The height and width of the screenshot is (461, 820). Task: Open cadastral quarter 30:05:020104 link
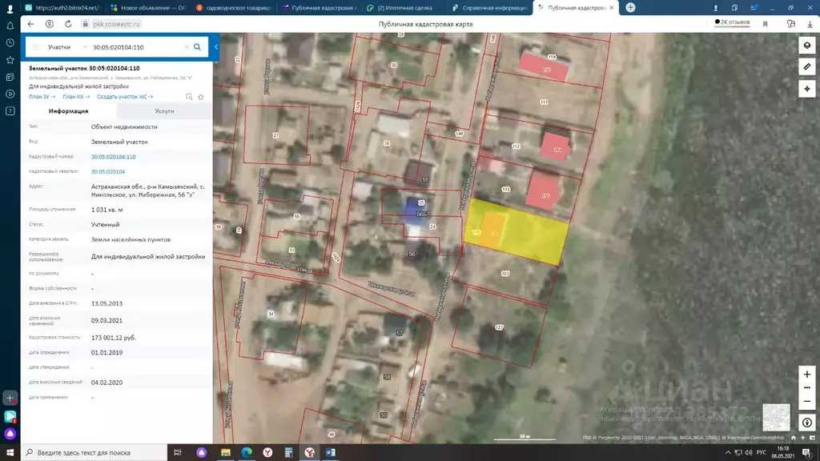point(108,171)
